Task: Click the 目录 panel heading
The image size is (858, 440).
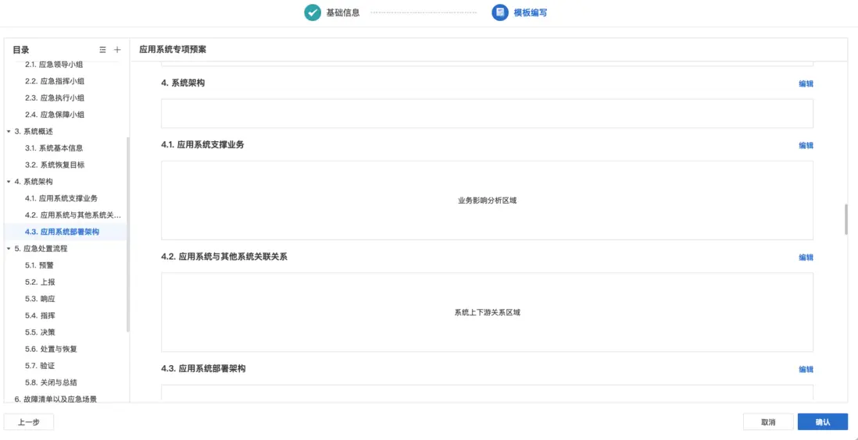Action: [x=21, y=50]
